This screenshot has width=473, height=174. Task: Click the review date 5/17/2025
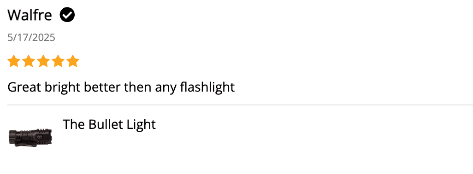tap(31, 38)
